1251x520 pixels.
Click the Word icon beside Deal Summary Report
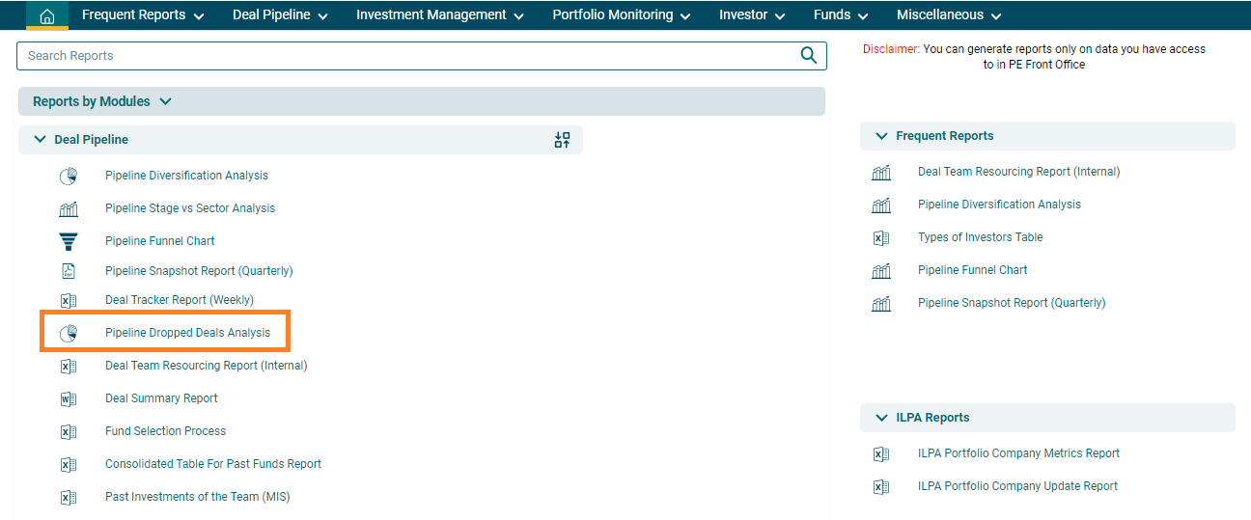click(x=69, y=398)
